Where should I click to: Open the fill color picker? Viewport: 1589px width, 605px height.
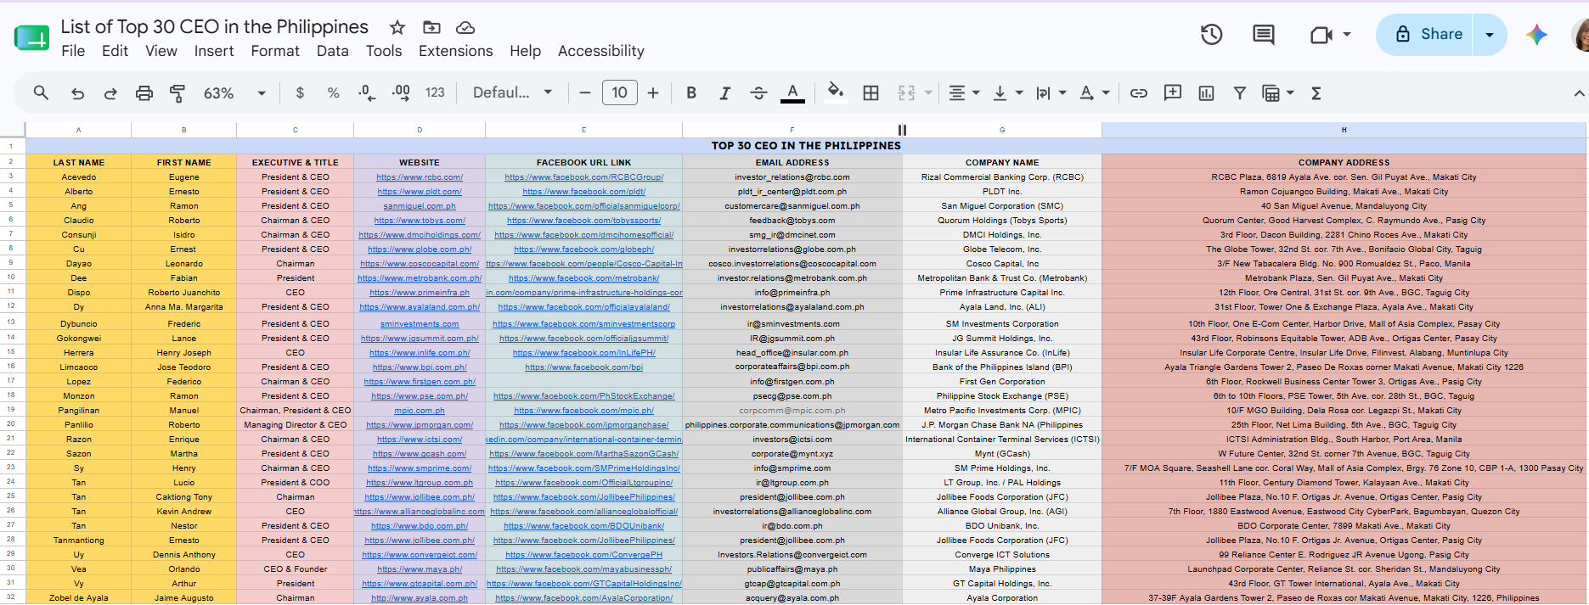836,92
